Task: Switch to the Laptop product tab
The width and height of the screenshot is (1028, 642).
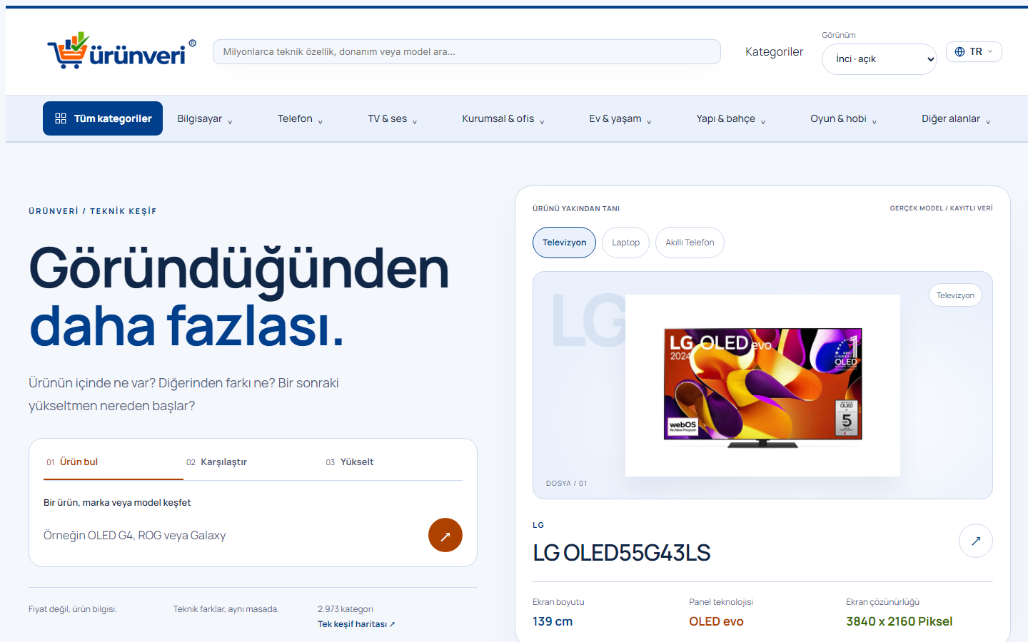Action: pos(625,243)
